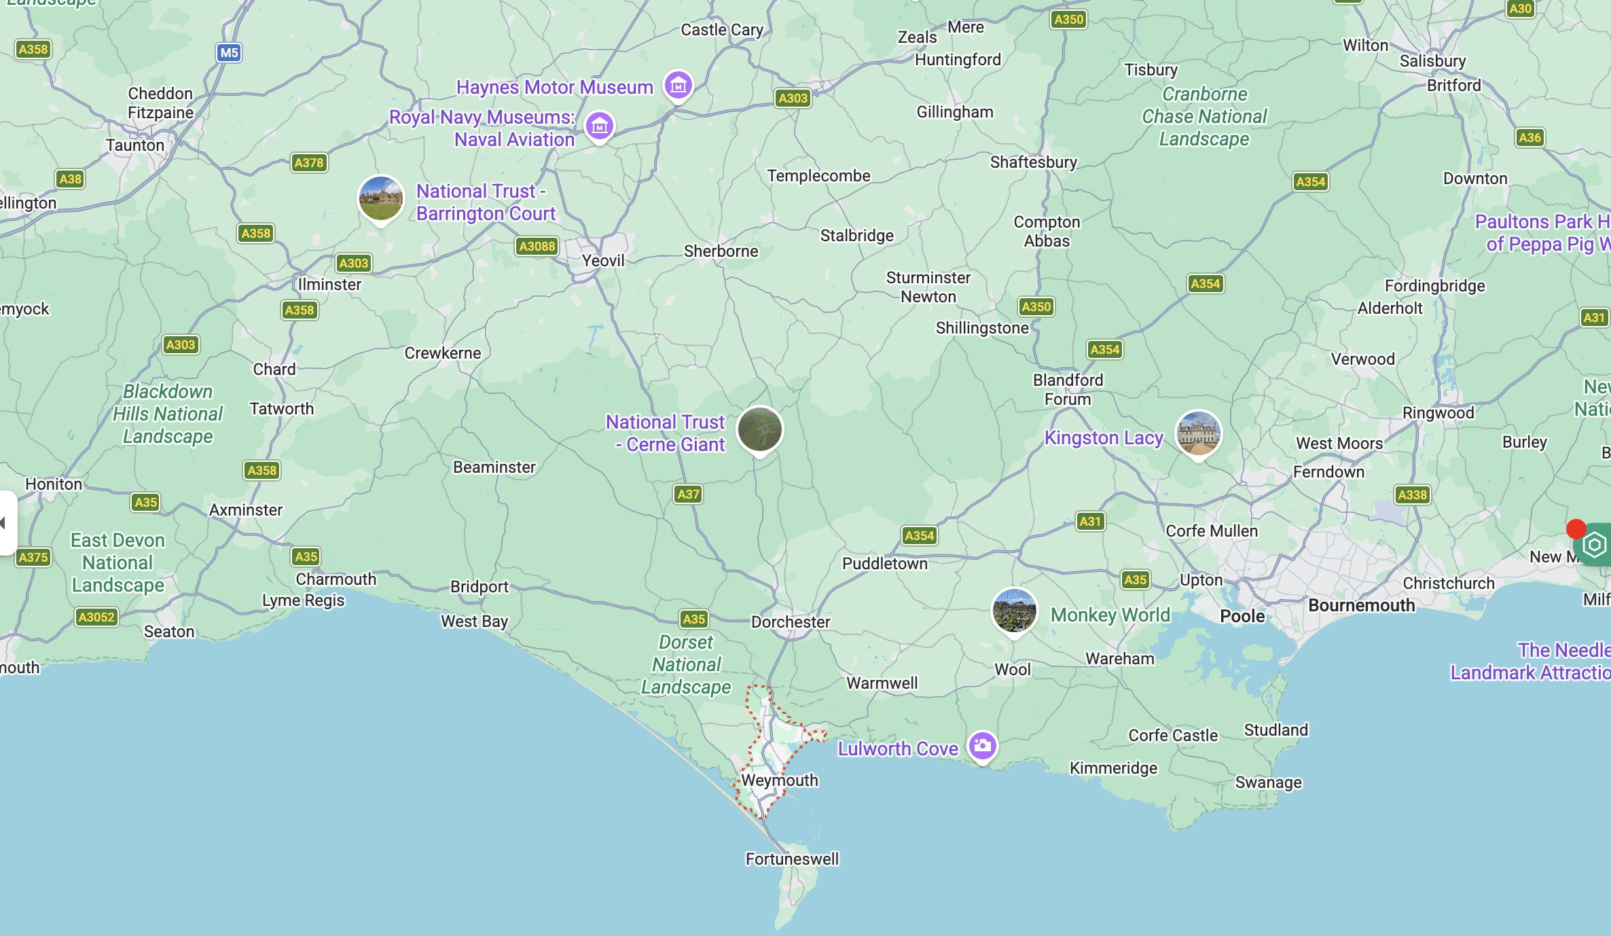The height and width of the screenshot is (936, 1611).
Task: Click the Gillingham town label
Action: point(955,112)
